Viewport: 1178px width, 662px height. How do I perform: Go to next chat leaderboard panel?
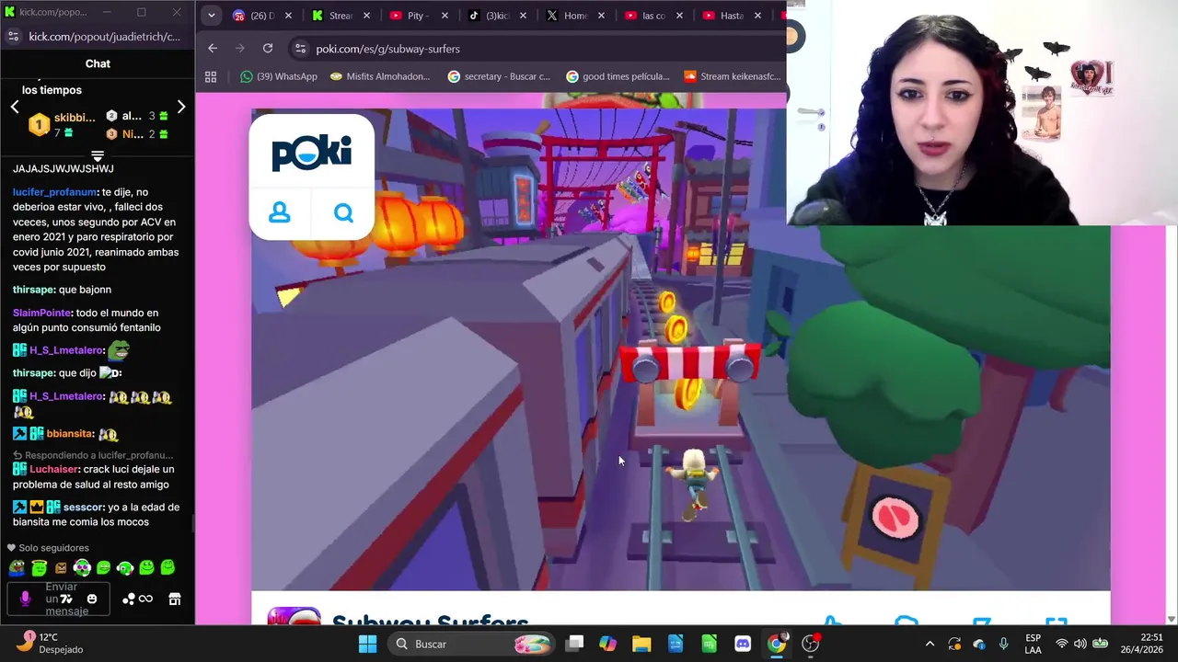181,108
